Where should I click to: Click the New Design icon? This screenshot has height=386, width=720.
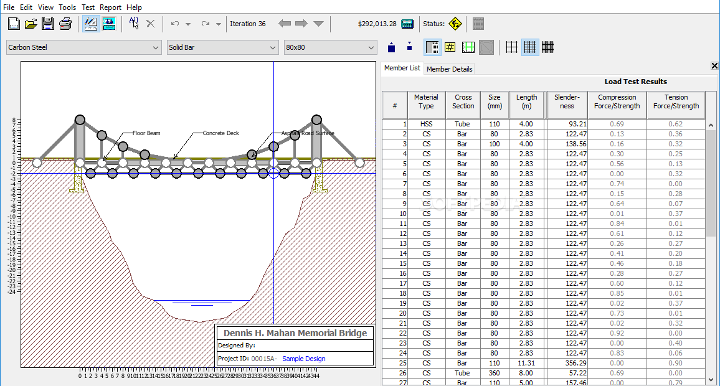[x=14, y=24]
